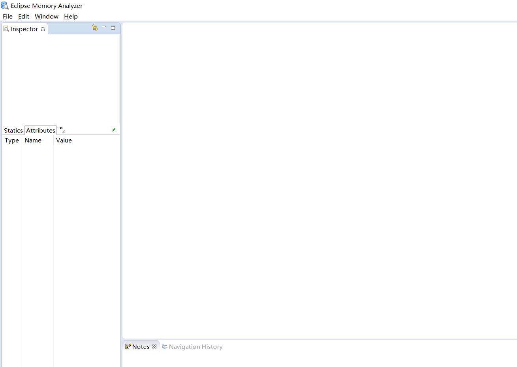Click the Inspector tab close icon
517x367 pixels.
[43, 28]
